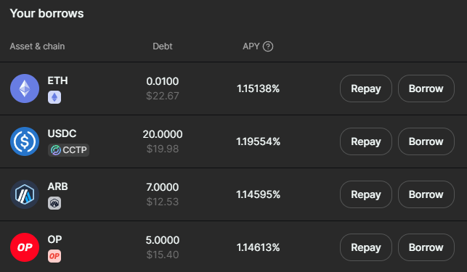
Task: Click the APY column header label
Action: [x=251, y=46]
